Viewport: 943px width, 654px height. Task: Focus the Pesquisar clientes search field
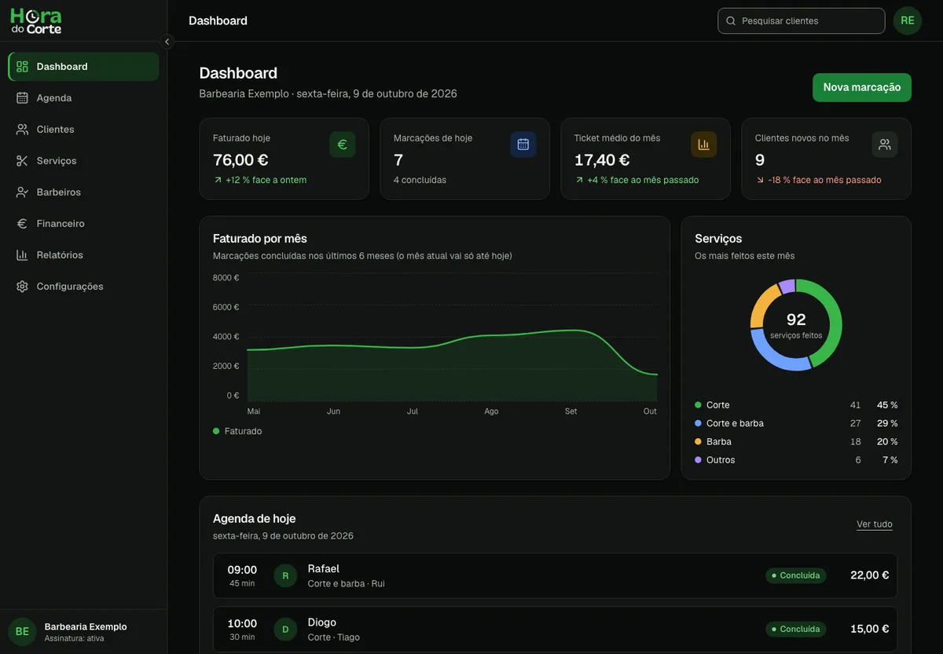(802, 21)
